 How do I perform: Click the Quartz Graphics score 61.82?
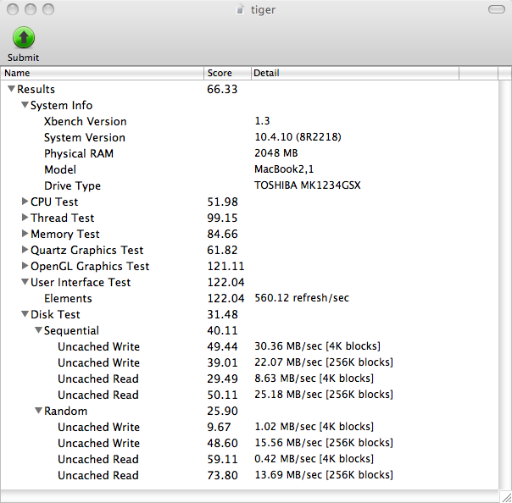(x=222, y=250)
